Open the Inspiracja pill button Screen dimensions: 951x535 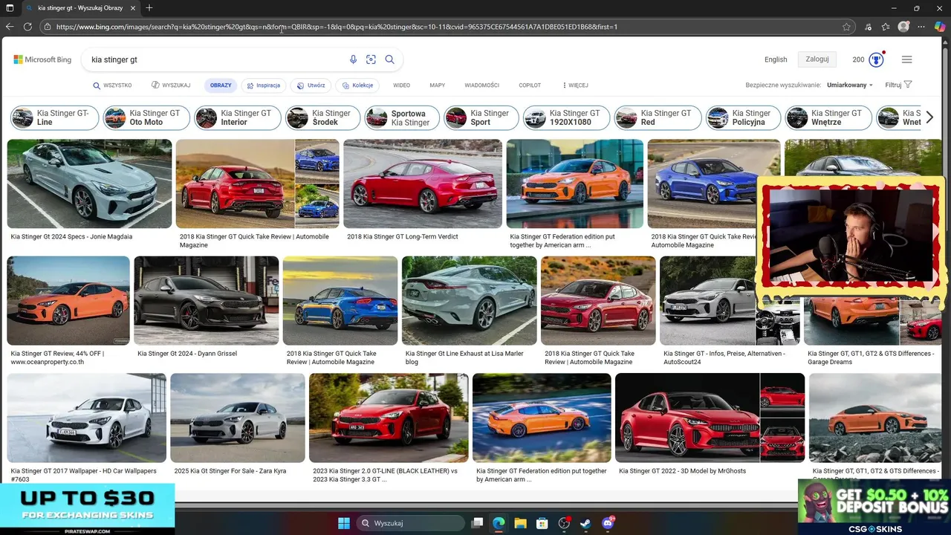[x=264, y=85]
